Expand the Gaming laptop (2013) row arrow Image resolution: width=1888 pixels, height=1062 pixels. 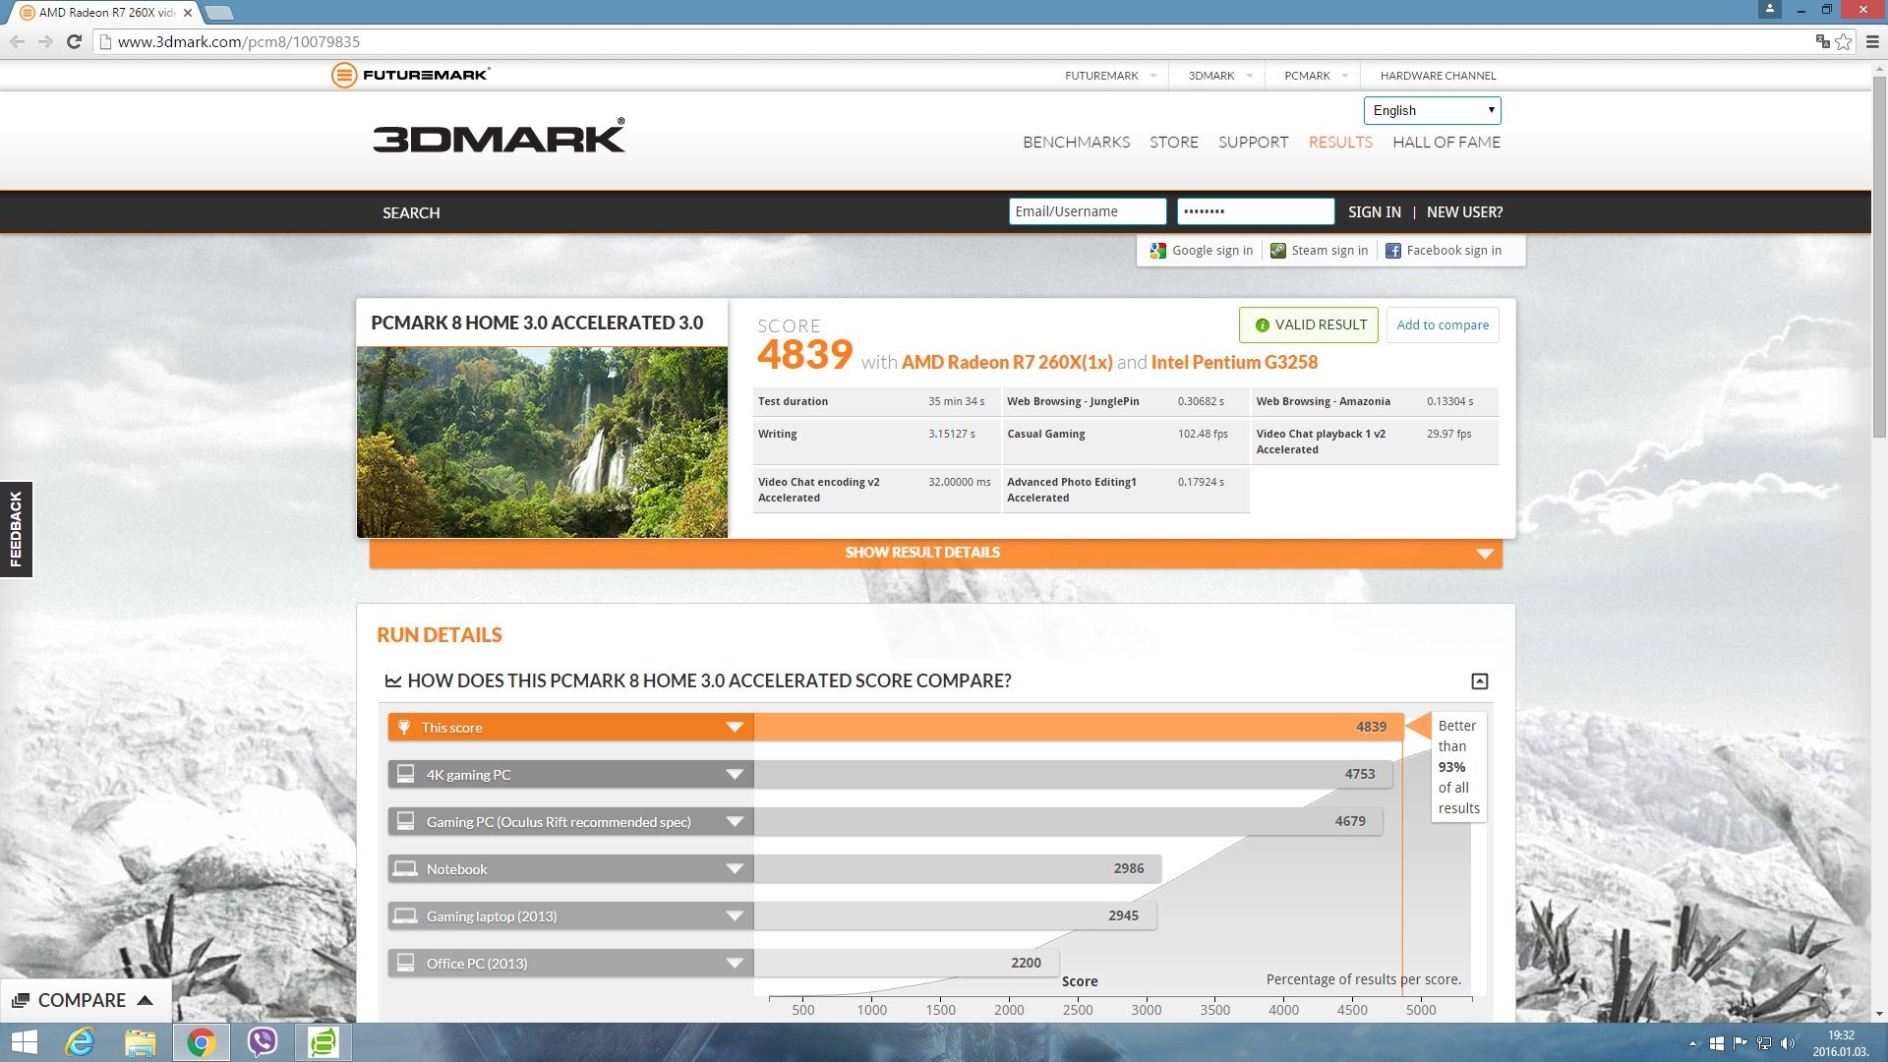(x=735, y=916)
